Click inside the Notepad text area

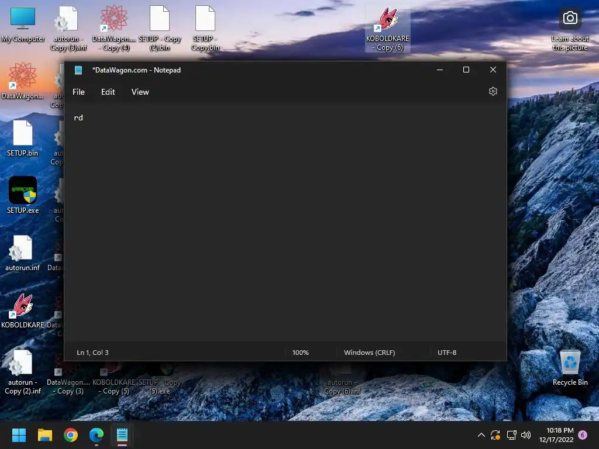click(285, 222)
